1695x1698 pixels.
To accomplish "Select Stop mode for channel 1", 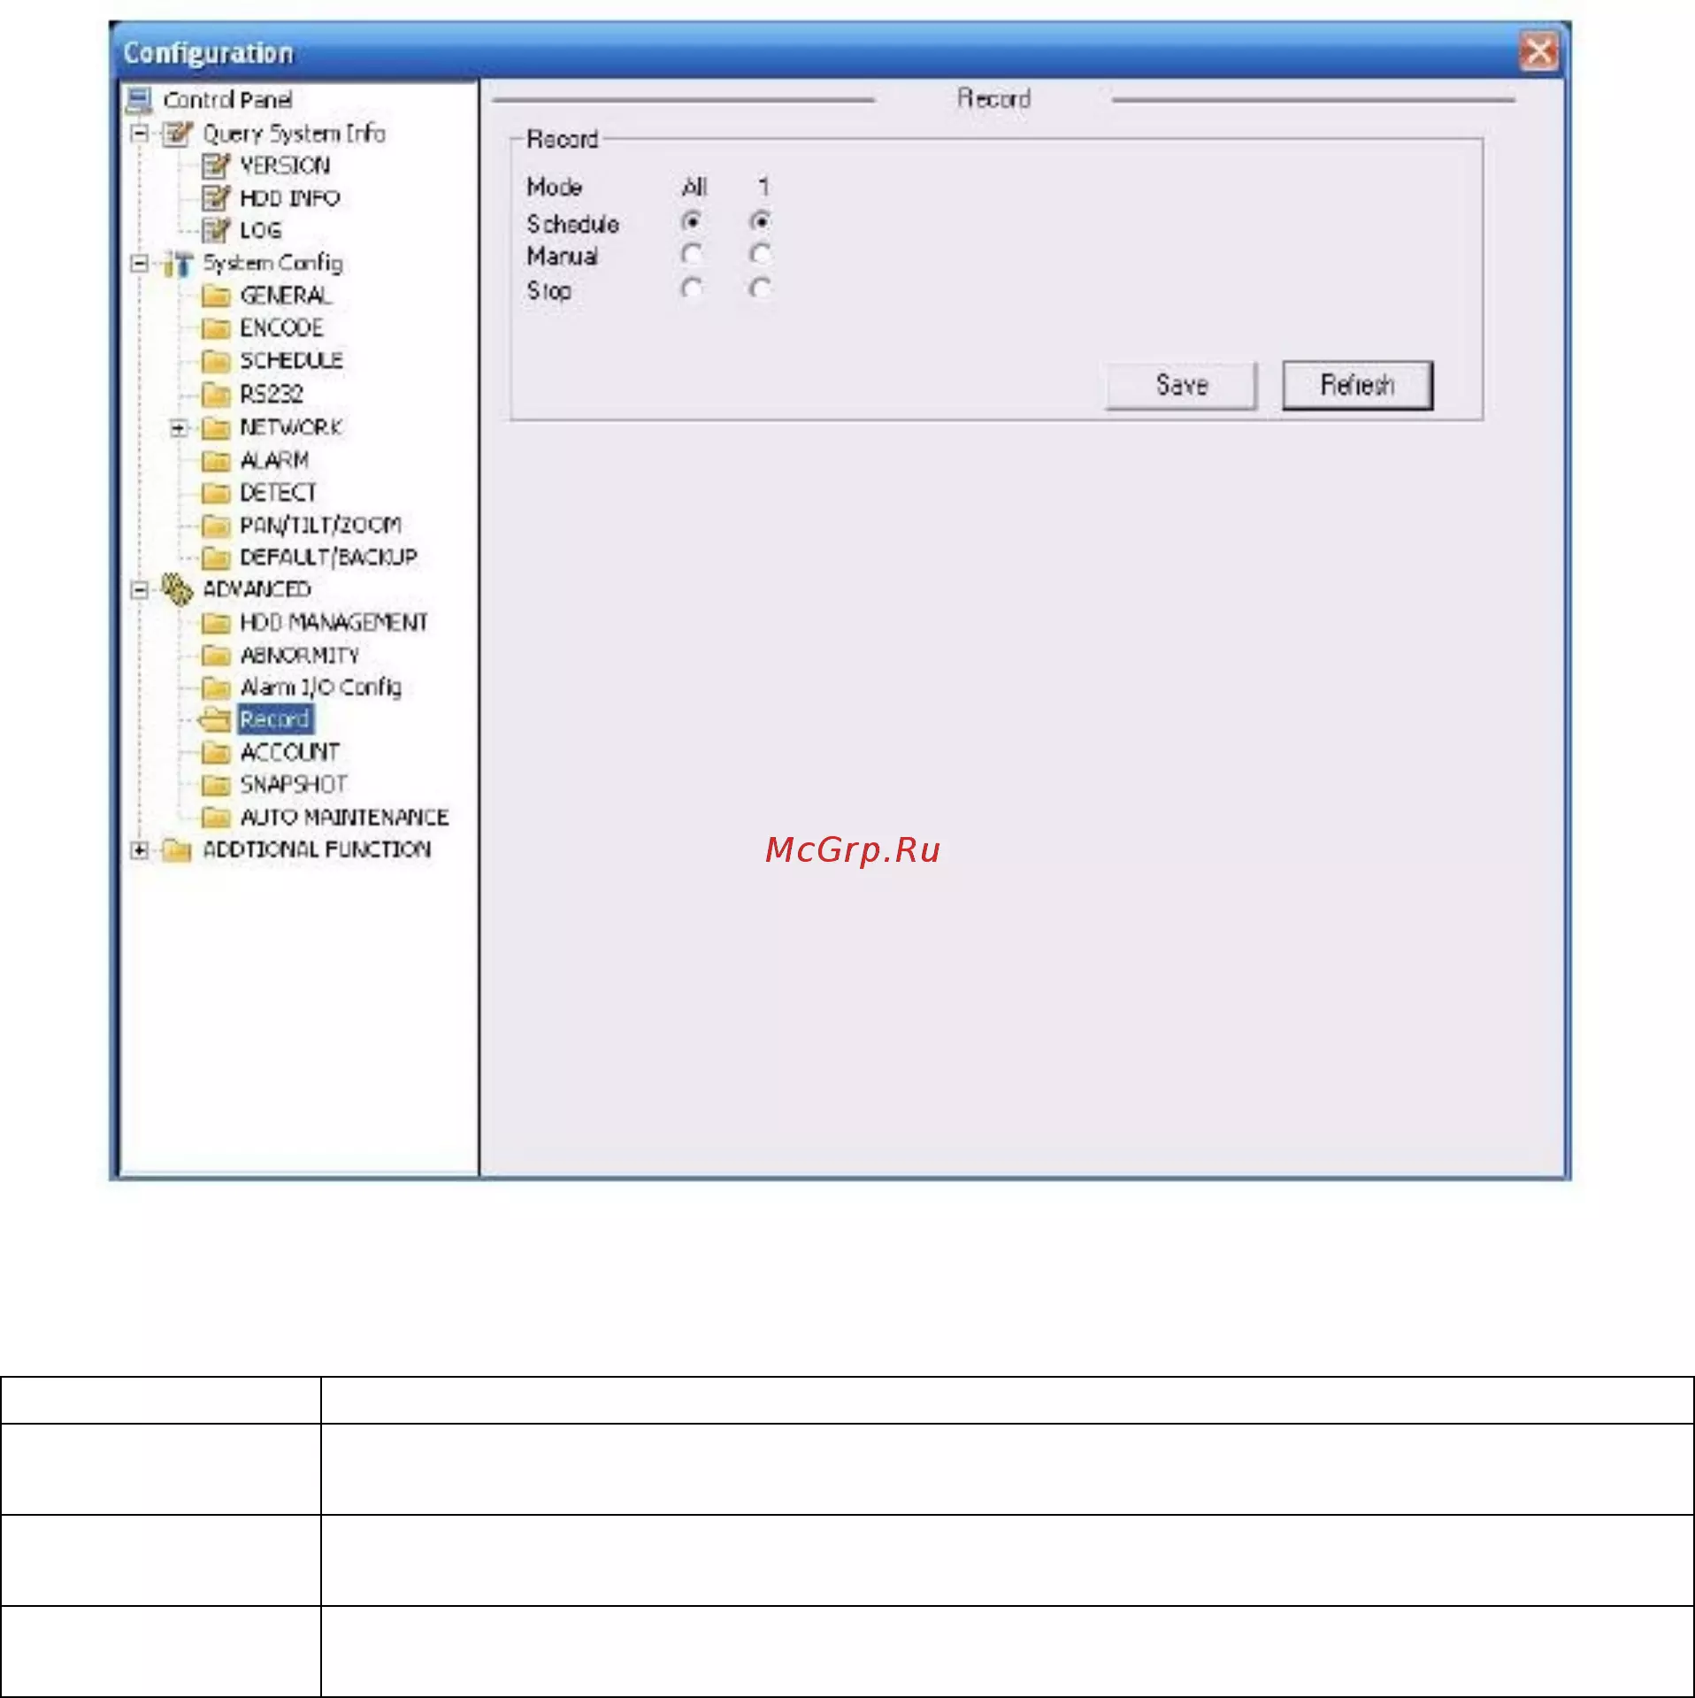I will 760,288.
